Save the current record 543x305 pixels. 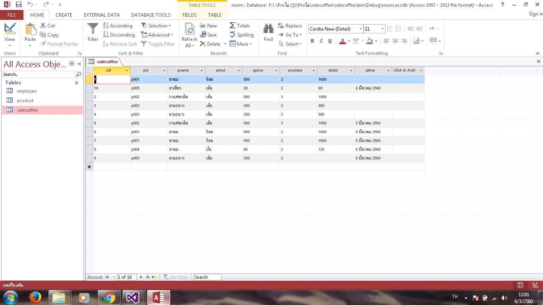click(x=208, y=35)
